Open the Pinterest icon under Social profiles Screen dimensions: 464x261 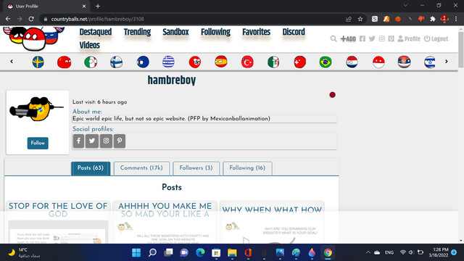[120, 141]
